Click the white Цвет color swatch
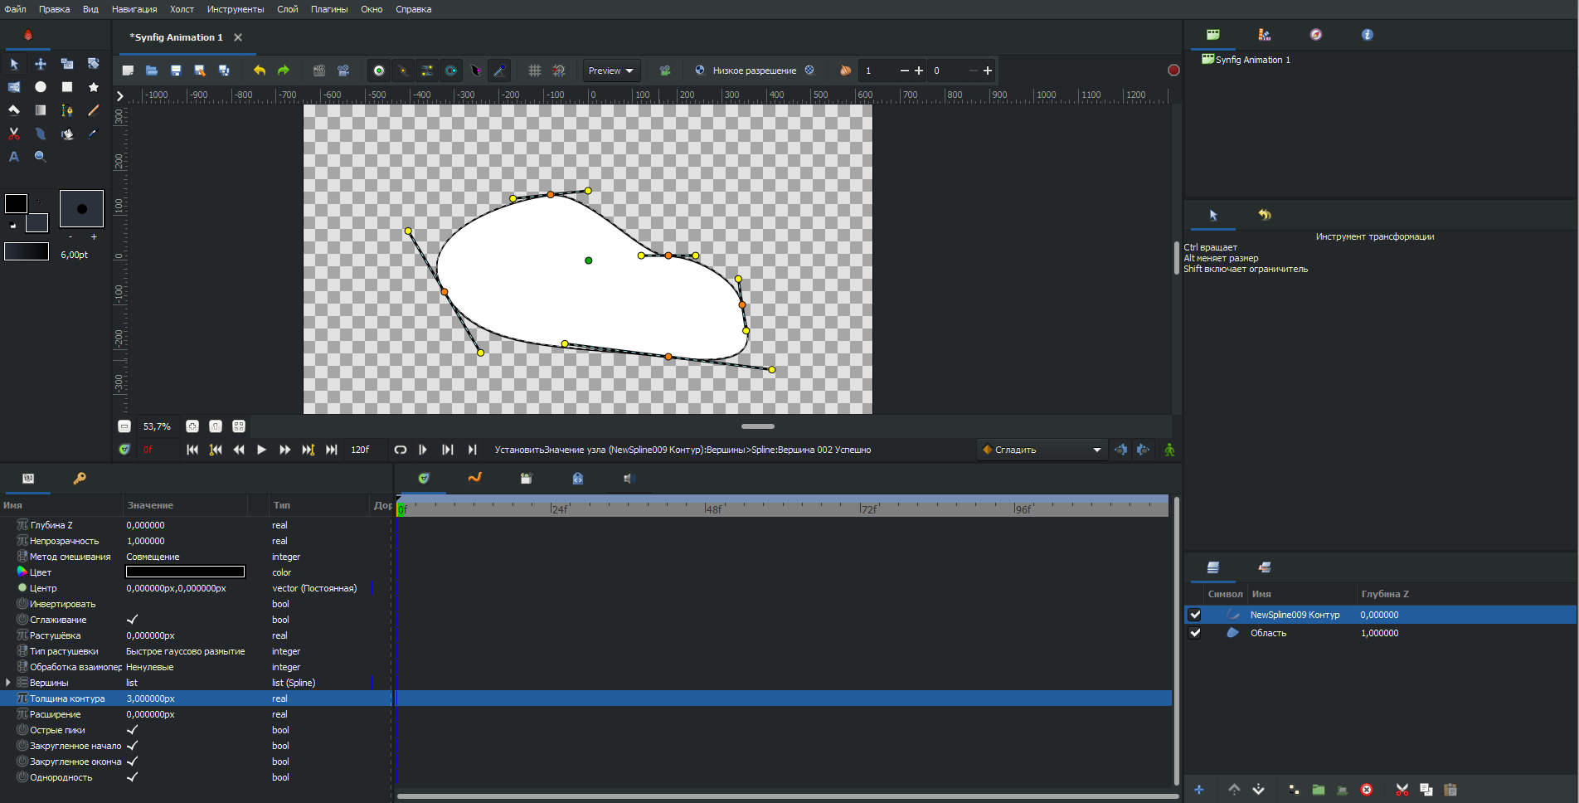Screen dimensions: 1579x803 coord(185,572)
